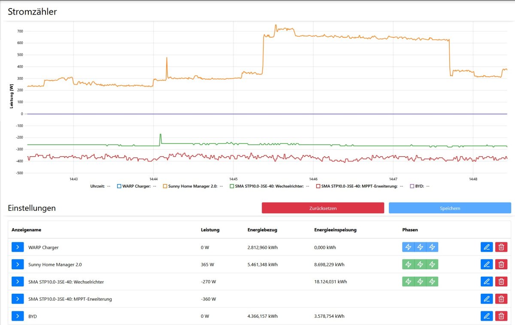This screenshot has height=325, width=515.
Task: Hide Sunny Home Manager 2.0 chart line
Action: click(x=190, y=186)
